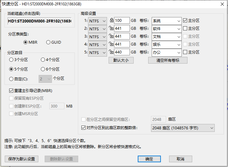Choose the 4个分区 option
The image size is (228, 167).
(x=50, y=60)
